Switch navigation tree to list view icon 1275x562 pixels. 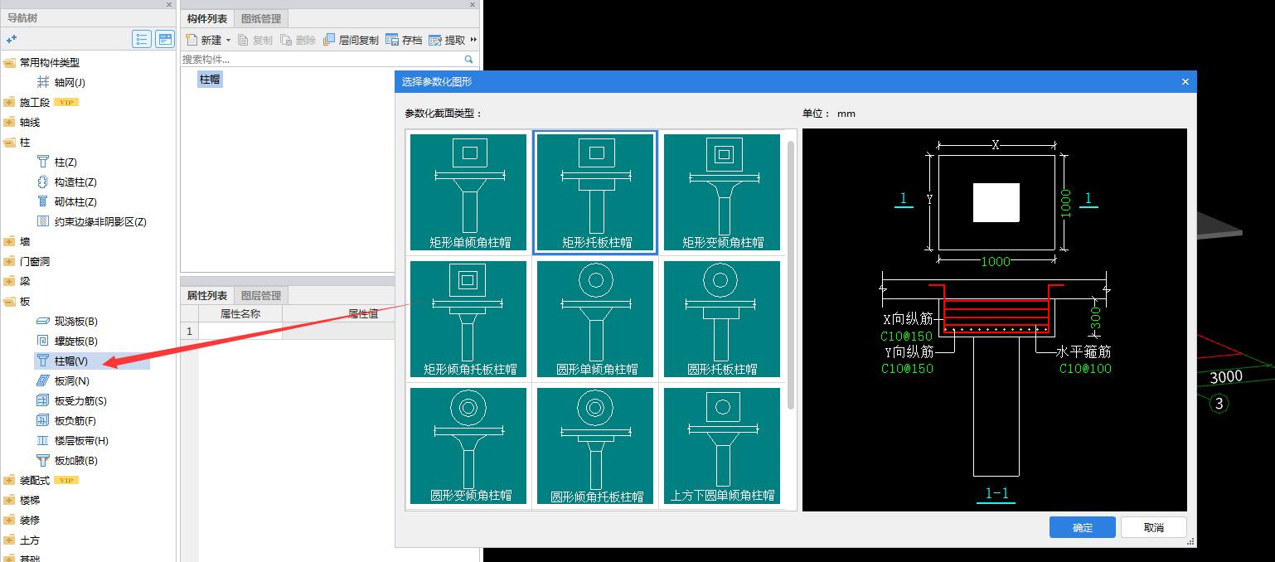coord(142,39)
